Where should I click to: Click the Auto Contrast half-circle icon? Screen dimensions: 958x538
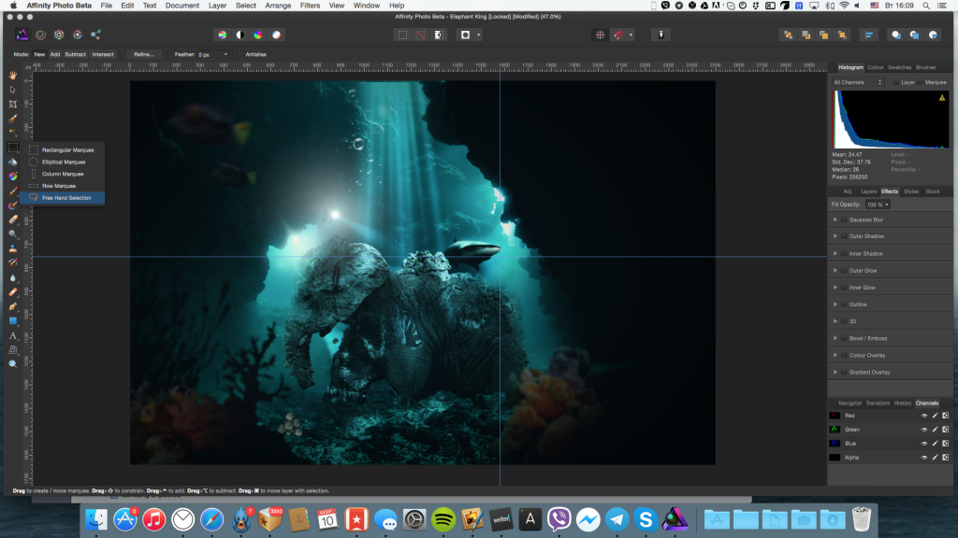[239, 35]
